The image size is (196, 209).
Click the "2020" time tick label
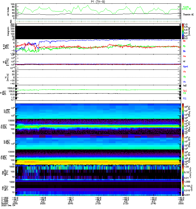pos(43,204)
